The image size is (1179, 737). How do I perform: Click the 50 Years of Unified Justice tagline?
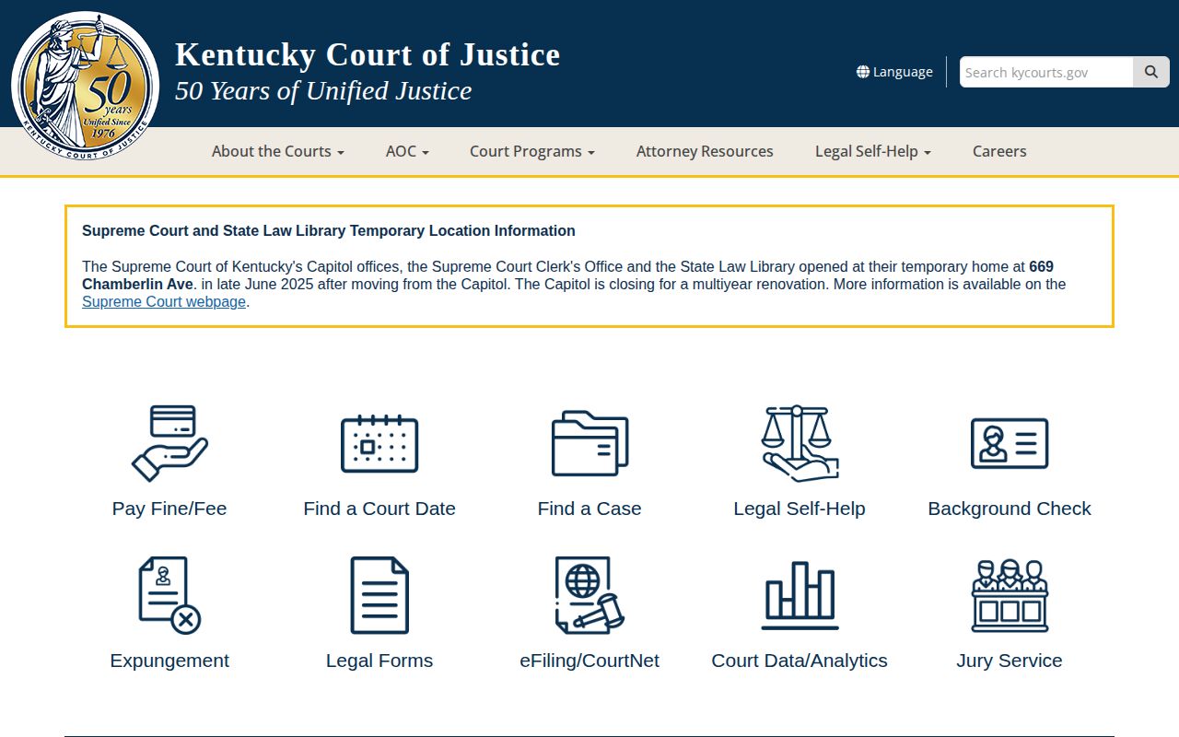(323, 90)
